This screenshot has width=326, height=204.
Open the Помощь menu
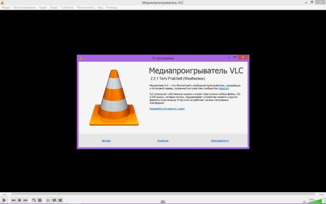pos(112,8)
